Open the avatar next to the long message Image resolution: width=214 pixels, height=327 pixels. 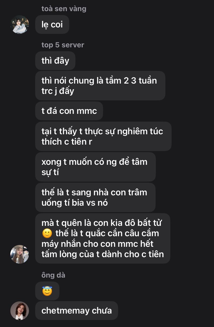tap(20, 254)
